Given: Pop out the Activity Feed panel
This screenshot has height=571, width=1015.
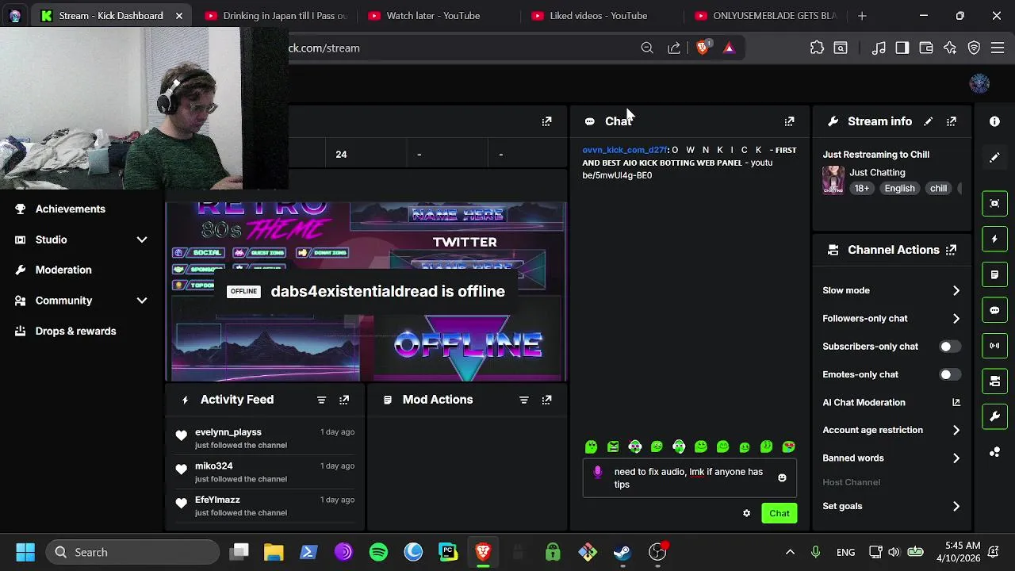Looking at the screenshot, I should coord(344,400).
